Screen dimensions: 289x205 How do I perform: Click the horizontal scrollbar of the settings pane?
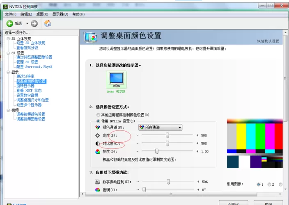pyautogui.click(x=171, y=194)
